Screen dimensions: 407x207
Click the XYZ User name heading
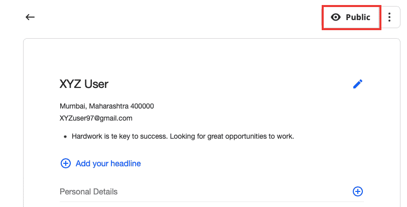tap(84, 84)
